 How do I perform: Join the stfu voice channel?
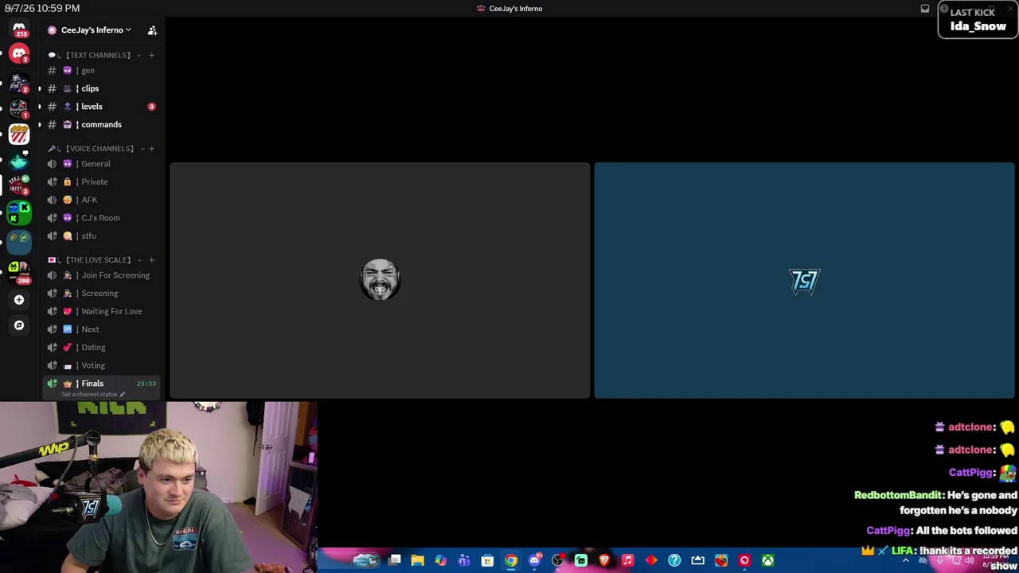(102, 236)
